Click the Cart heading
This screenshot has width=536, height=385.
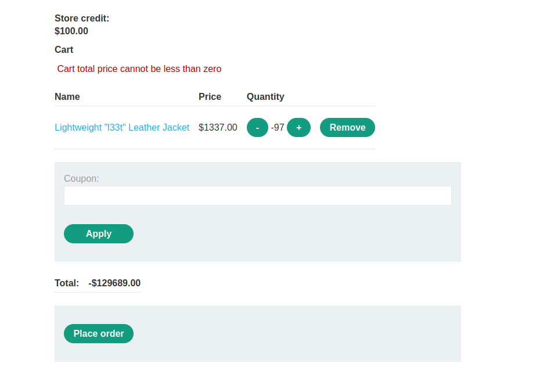tap(64, 50)
